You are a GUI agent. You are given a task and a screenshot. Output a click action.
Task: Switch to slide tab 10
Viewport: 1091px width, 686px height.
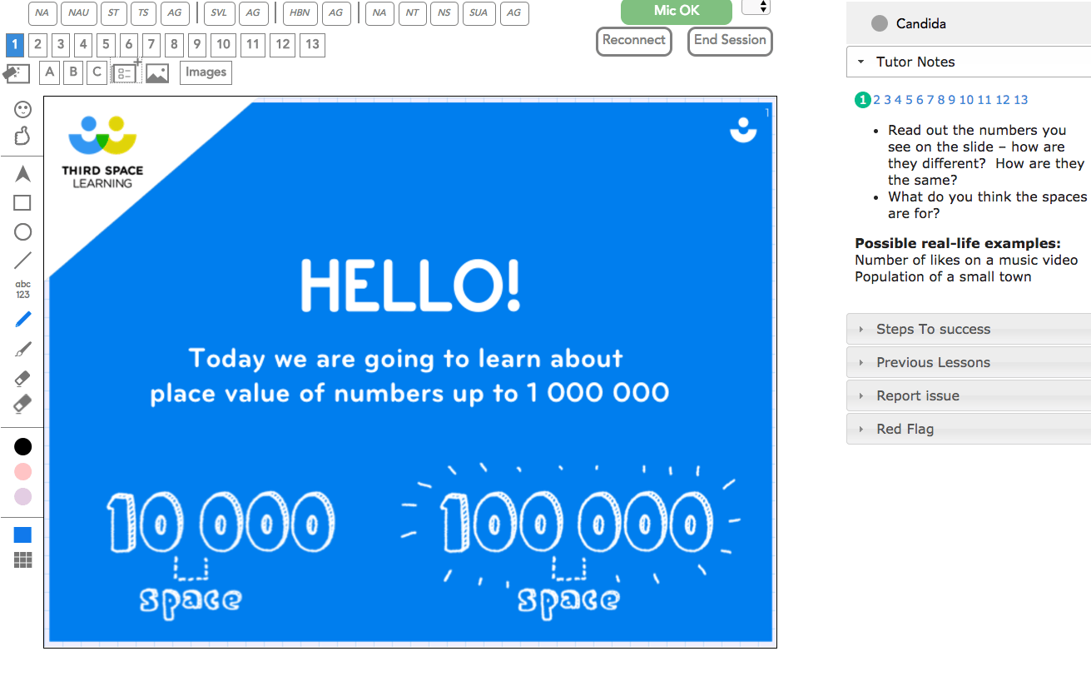(x=223, y=44)
